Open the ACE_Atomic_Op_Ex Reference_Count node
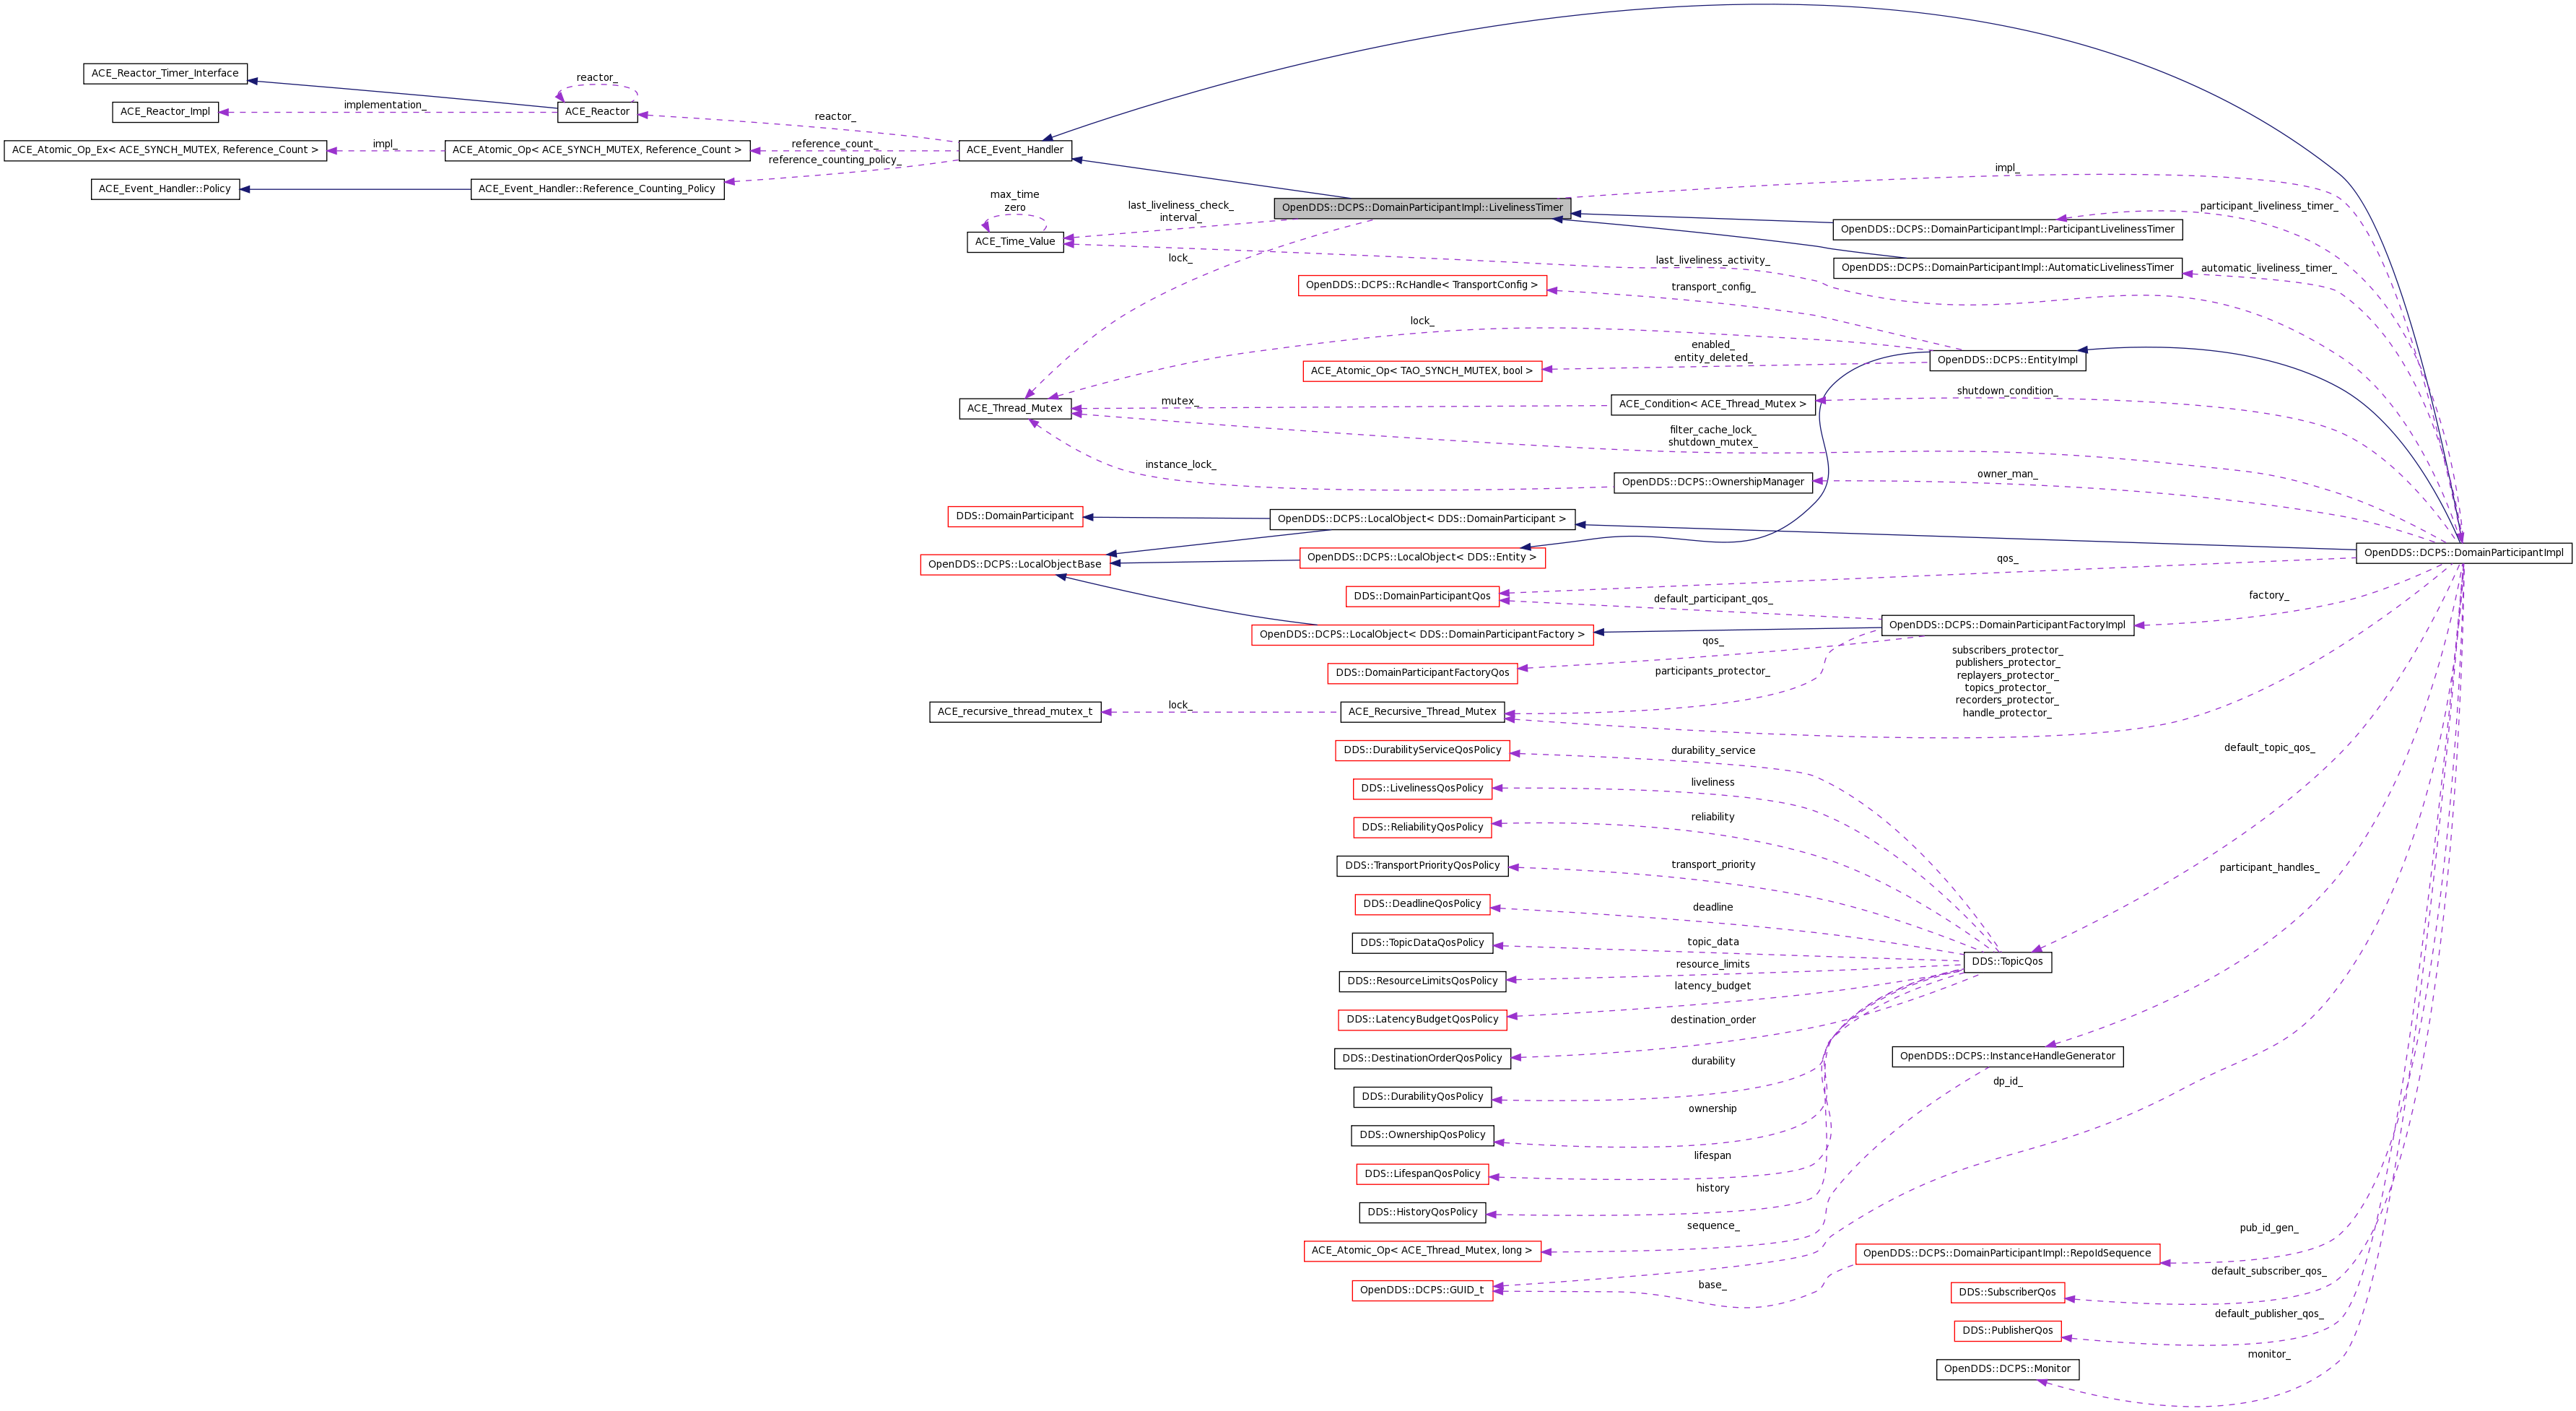The image size is (2576, 1411). coord(165,150)
